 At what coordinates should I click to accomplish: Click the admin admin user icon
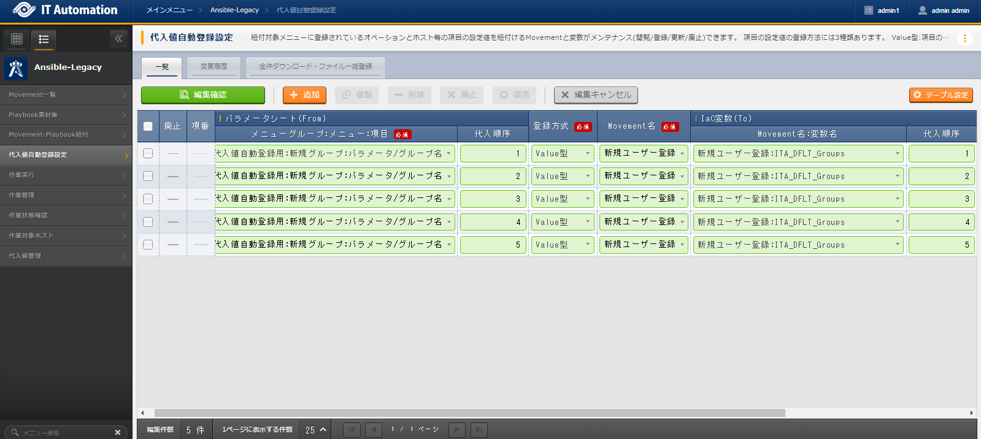[922, 10]
